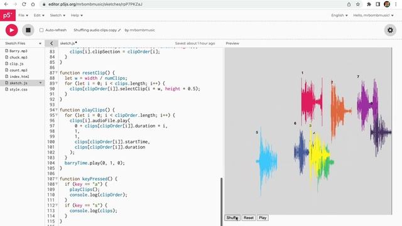Viewport: 402px width, 226px height.
Task: Click the Play button below preview
Action: click(x=263, y=218)
